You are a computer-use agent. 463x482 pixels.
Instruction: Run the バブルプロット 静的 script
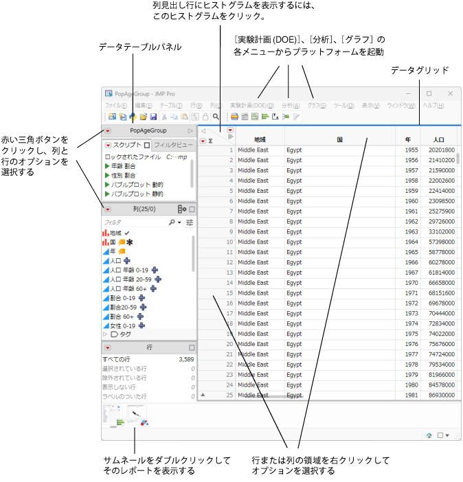pos(134,194)
